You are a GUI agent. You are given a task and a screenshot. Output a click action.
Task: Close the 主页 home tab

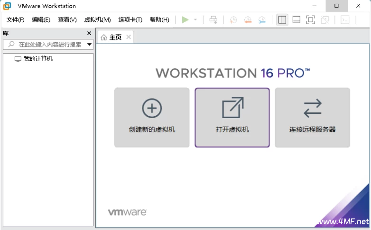click(x=128, y=37)
